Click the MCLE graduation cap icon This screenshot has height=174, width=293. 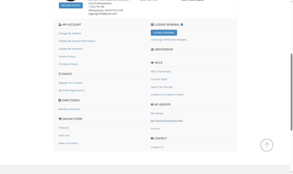(x=152, y=62)
